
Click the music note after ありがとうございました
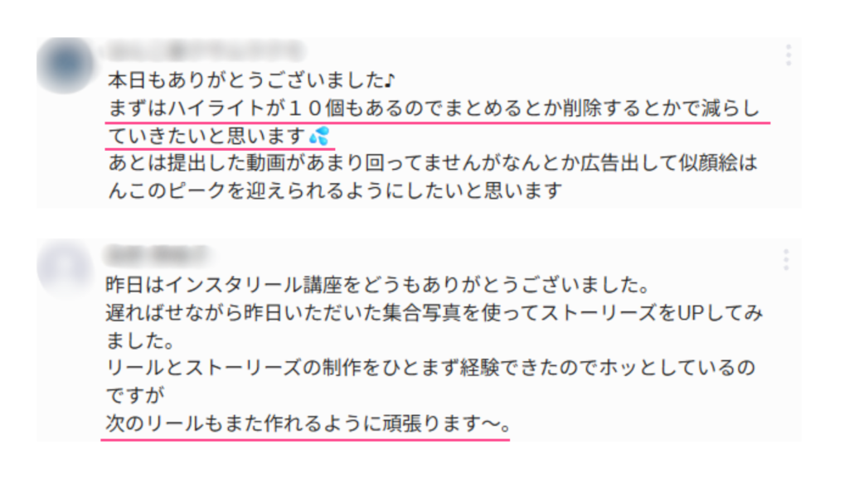pos(390,81)
